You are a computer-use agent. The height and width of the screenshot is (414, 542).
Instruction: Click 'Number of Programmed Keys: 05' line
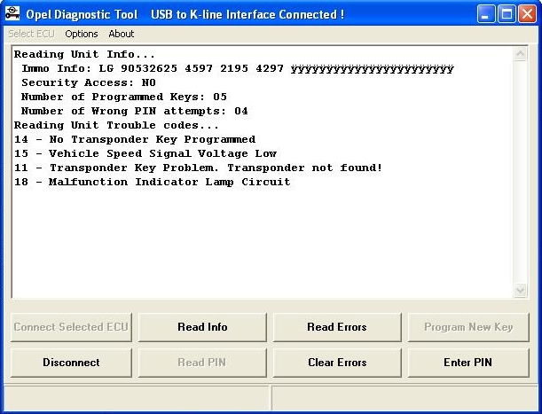tap(124, 98)
